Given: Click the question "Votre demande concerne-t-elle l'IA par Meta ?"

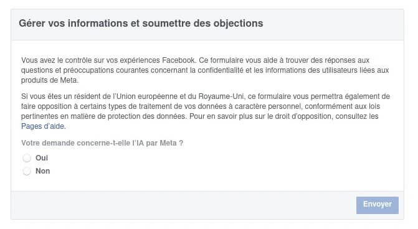Looking at the screenshot, I should [x=102, y=143].
